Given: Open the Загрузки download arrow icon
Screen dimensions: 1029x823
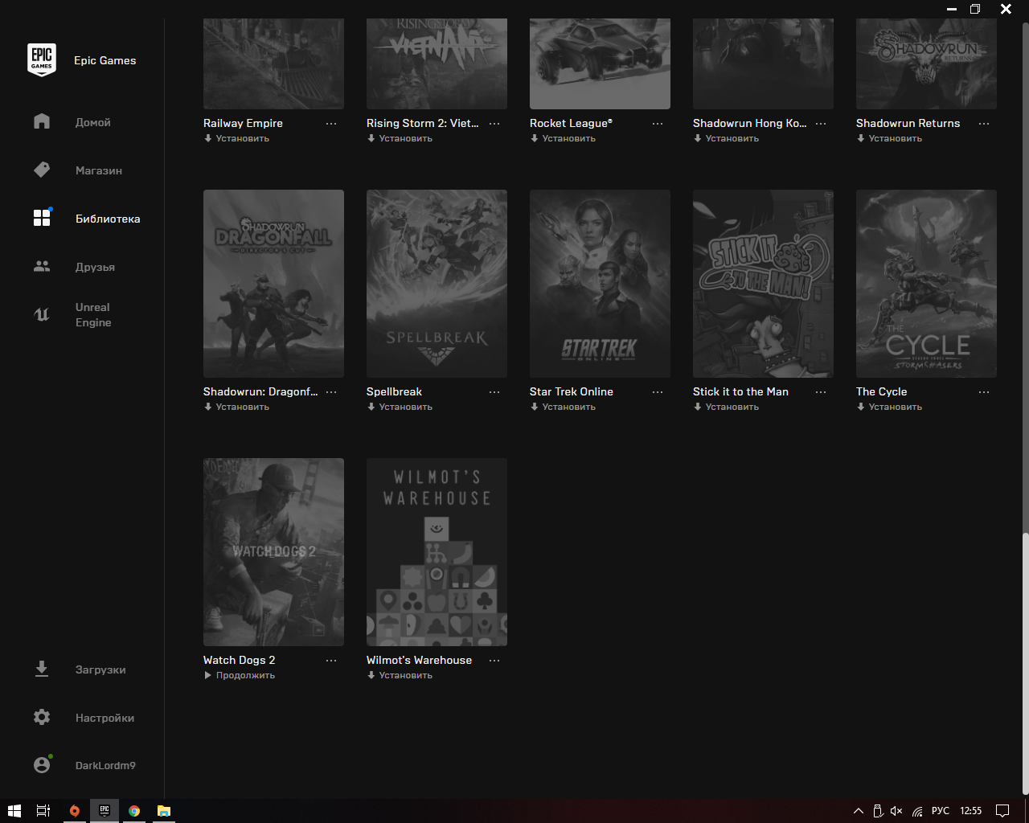Looking at the screenshot, I should (42, 669).
